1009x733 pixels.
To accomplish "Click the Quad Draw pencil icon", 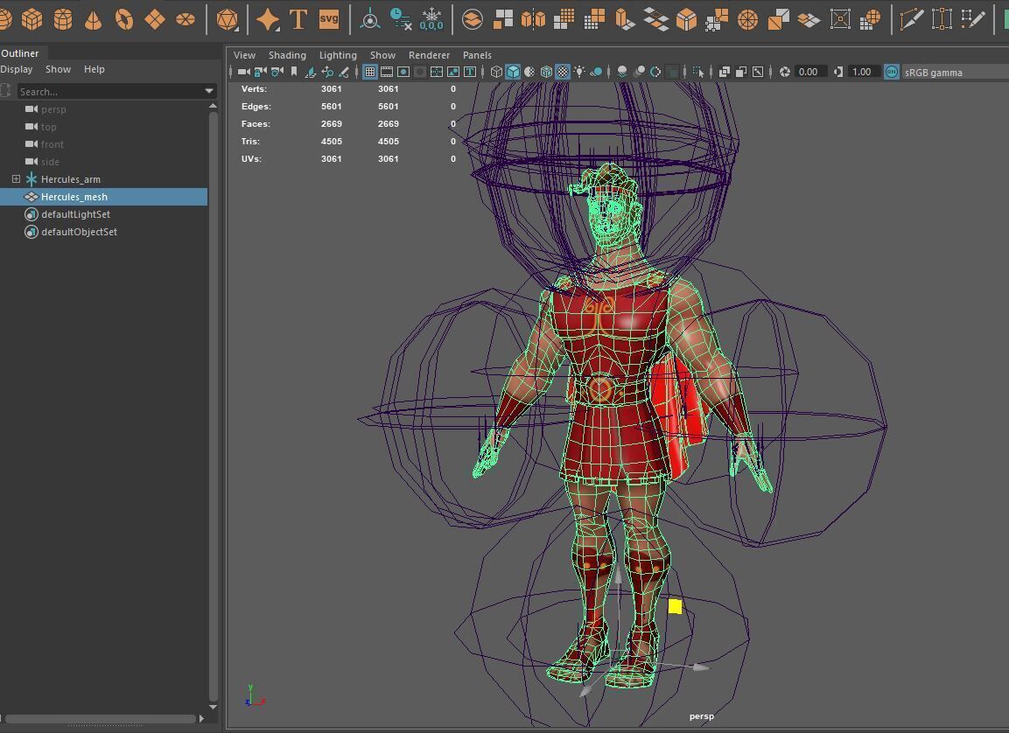I will coord(972,20).
